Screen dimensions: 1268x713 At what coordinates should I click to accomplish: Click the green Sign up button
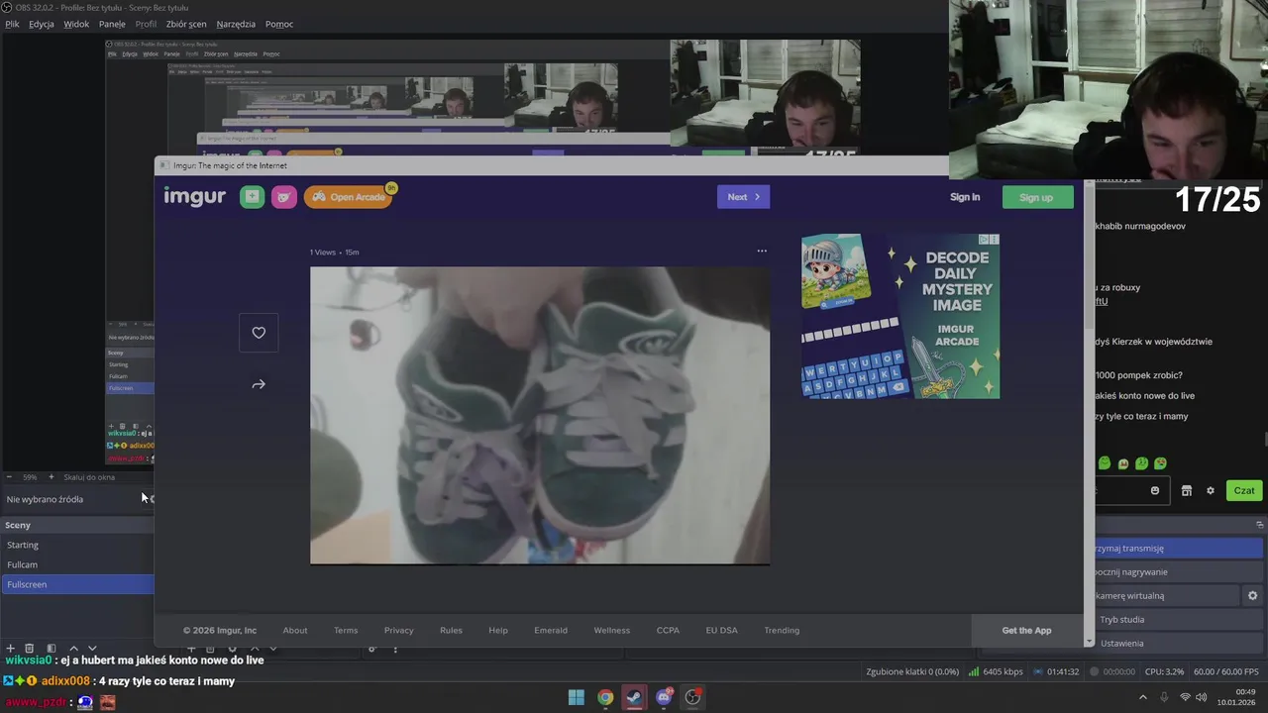[1036, 197]
